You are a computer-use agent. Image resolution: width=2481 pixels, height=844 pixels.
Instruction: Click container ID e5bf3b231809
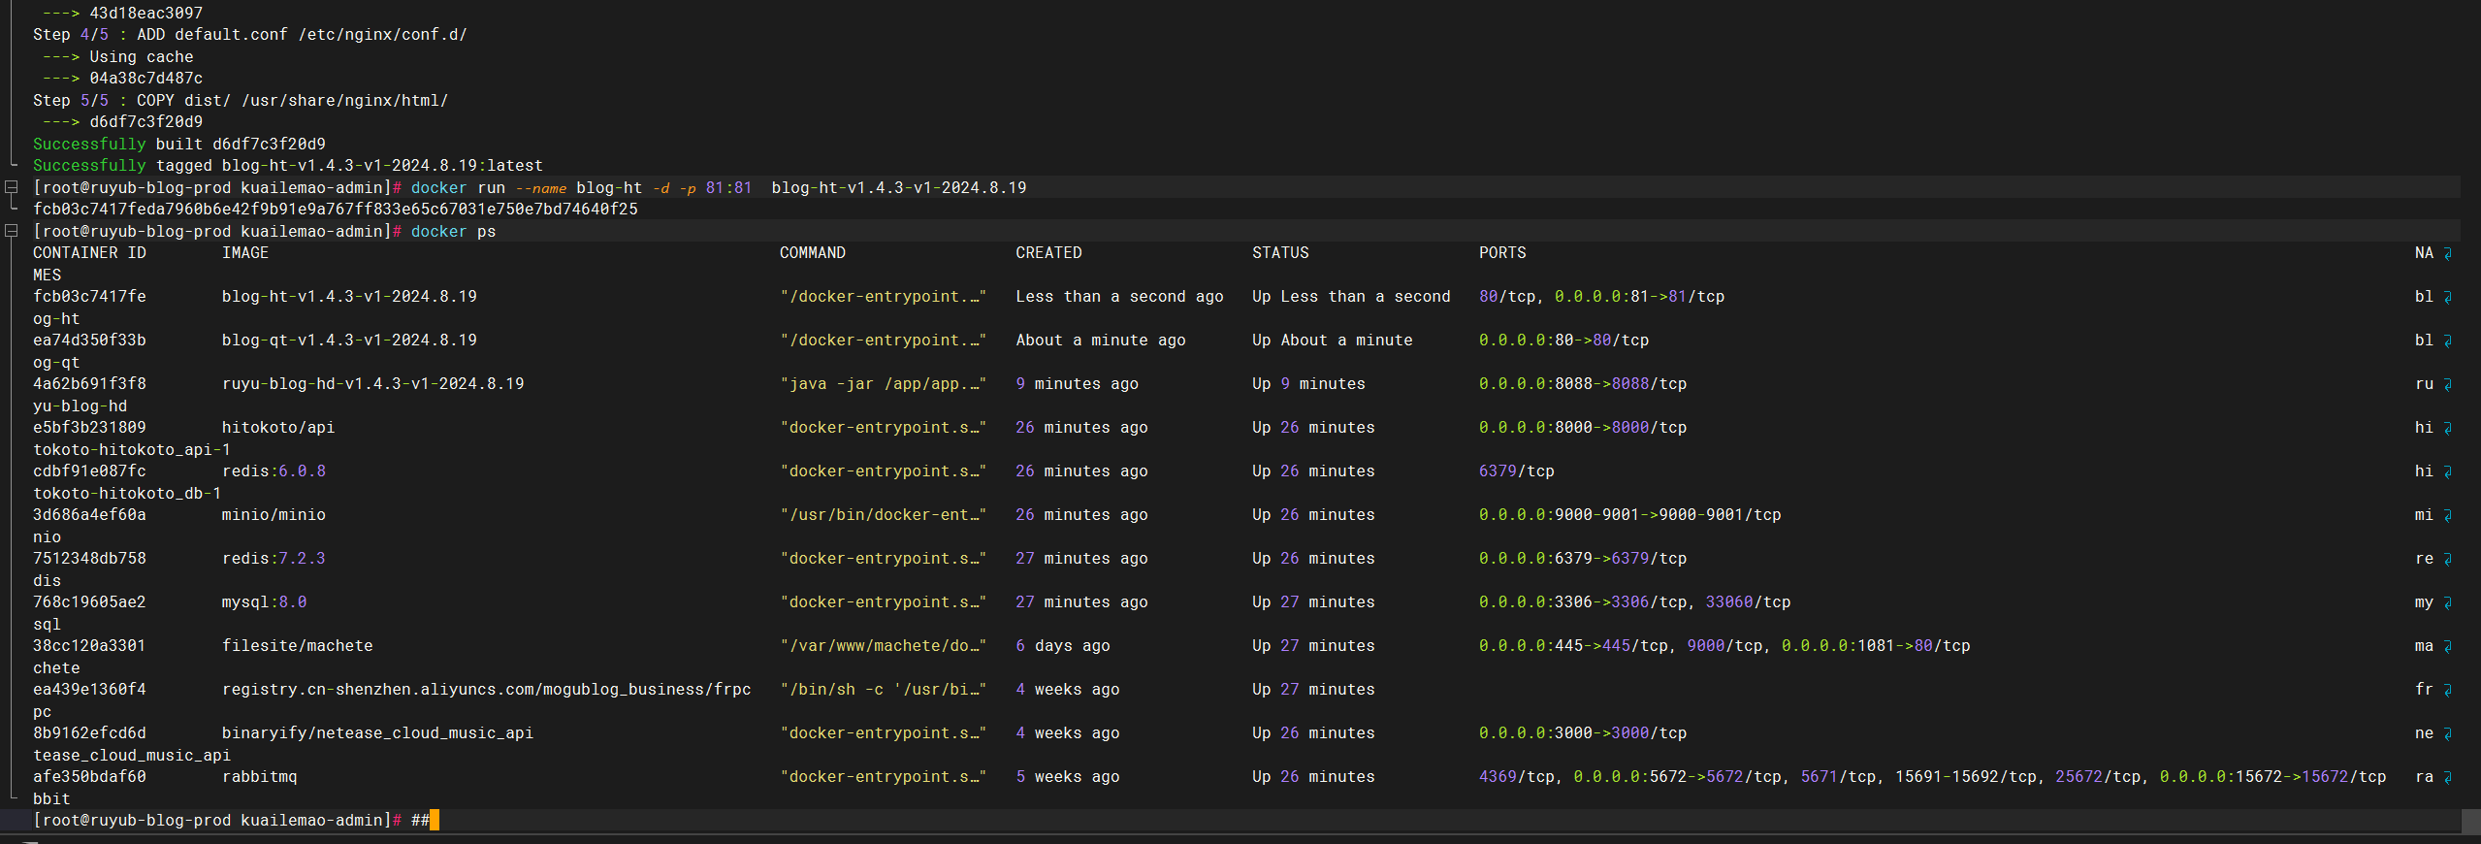pyautogui.click(x=89, y=428)
